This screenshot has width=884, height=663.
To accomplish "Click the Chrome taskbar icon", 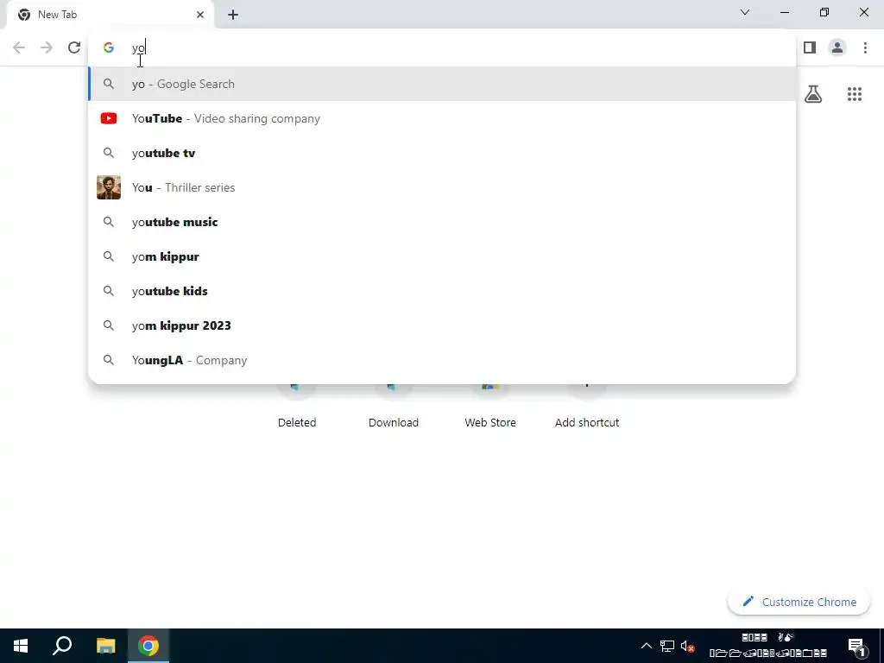I will 148,646.
